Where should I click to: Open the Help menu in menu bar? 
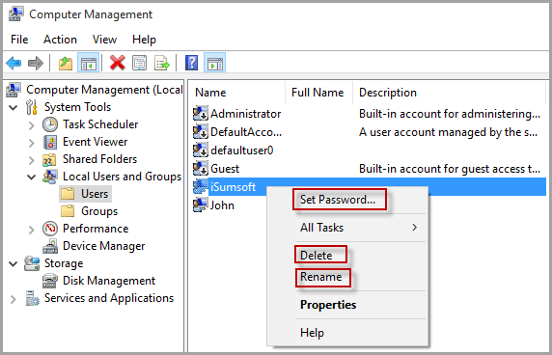[144, 40]
